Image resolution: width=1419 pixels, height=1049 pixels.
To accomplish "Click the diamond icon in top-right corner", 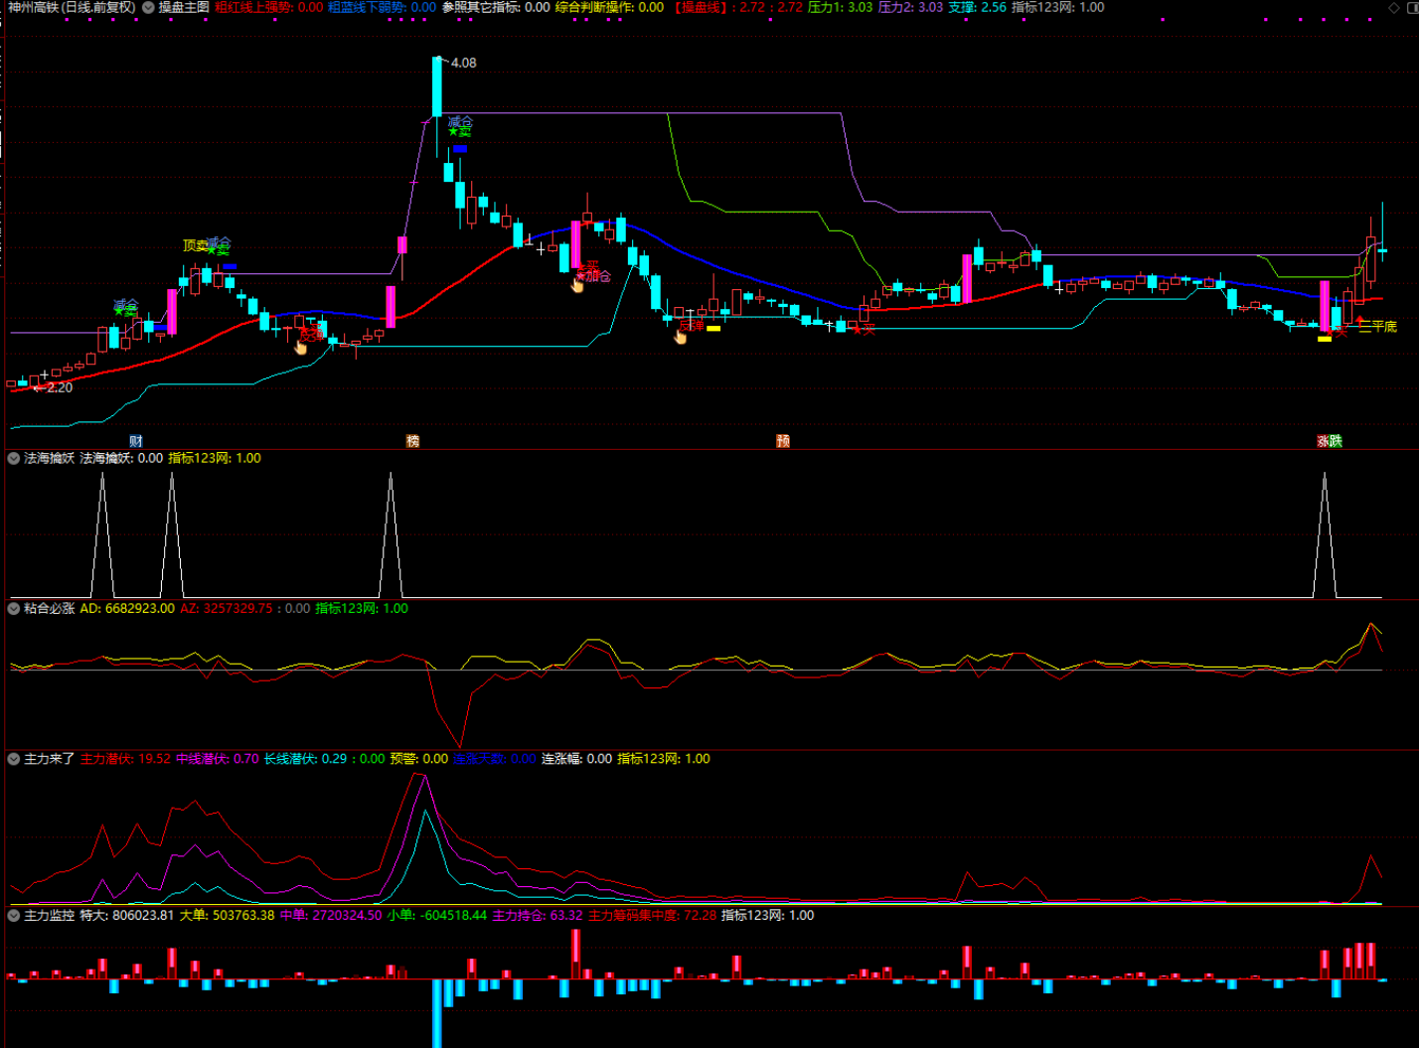I will click(1393, 8).
